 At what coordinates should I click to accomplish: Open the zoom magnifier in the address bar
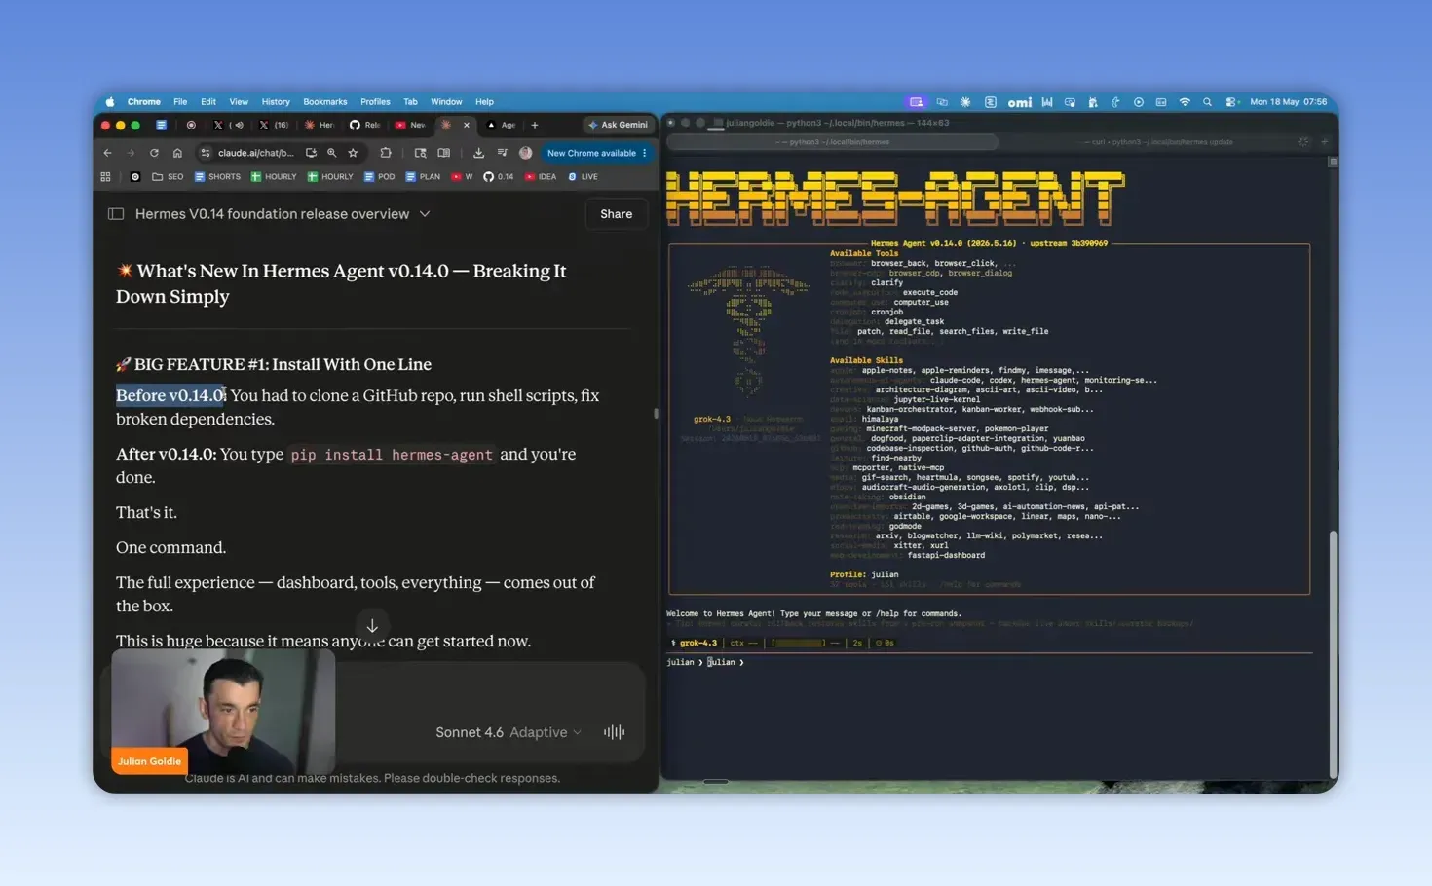tap(332, 153)
